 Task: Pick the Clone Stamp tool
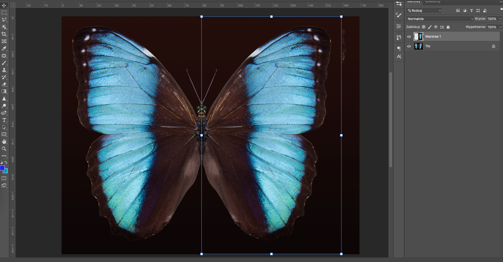click(4, 70)
